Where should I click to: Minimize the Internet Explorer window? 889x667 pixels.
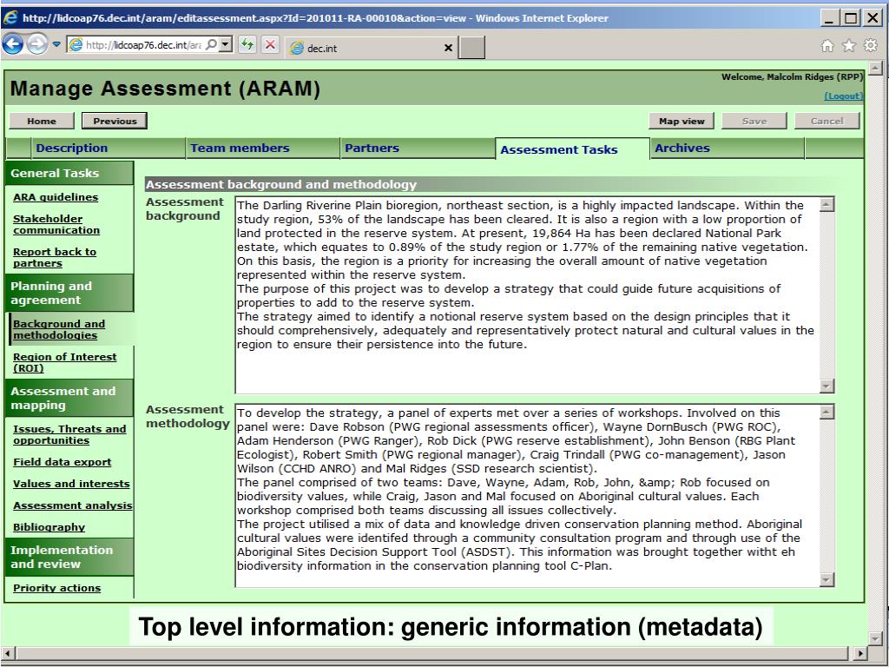(x=830, y=18)
